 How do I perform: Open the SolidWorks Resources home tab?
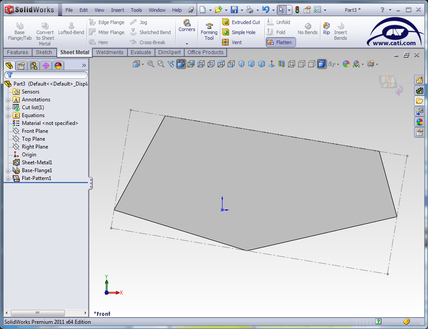pos(420,80)
